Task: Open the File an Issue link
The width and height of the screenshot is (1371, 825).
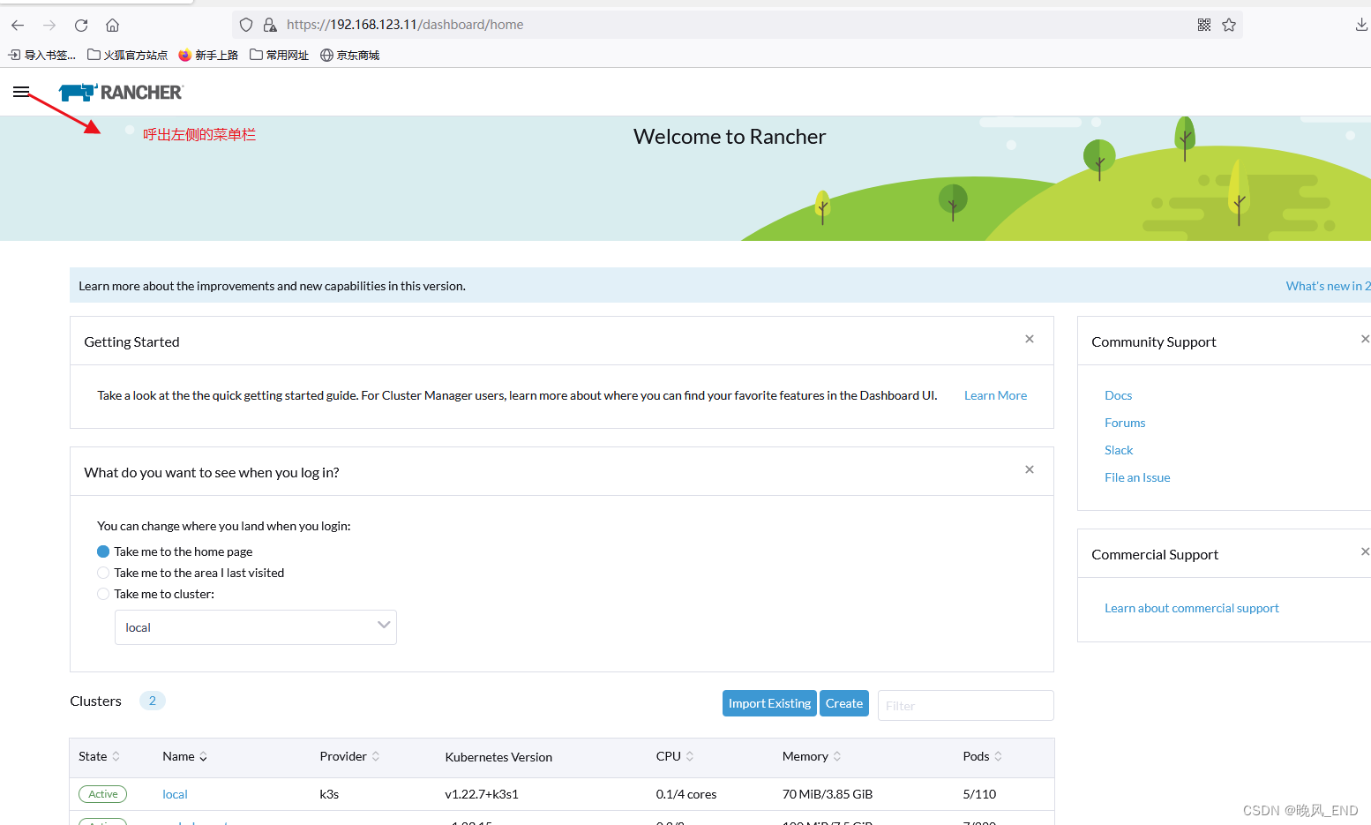Action: (x=1137, y=477)
